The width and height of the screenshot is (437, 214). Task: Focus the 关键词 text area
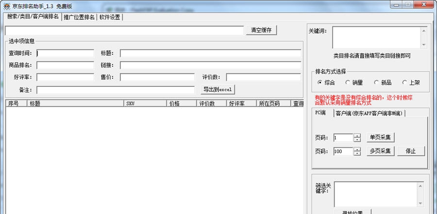[377, 38]
